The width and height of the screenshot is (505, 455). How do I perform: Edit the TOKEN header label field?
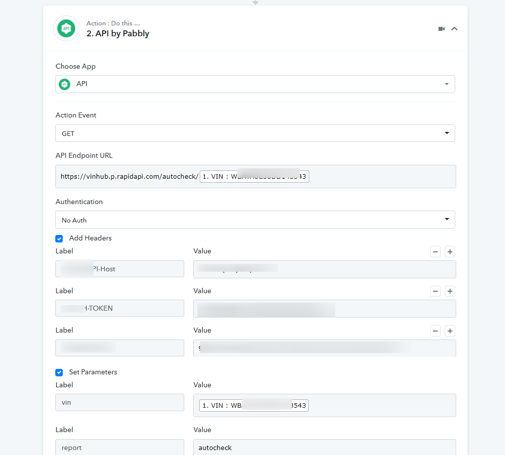click(120, 308)
